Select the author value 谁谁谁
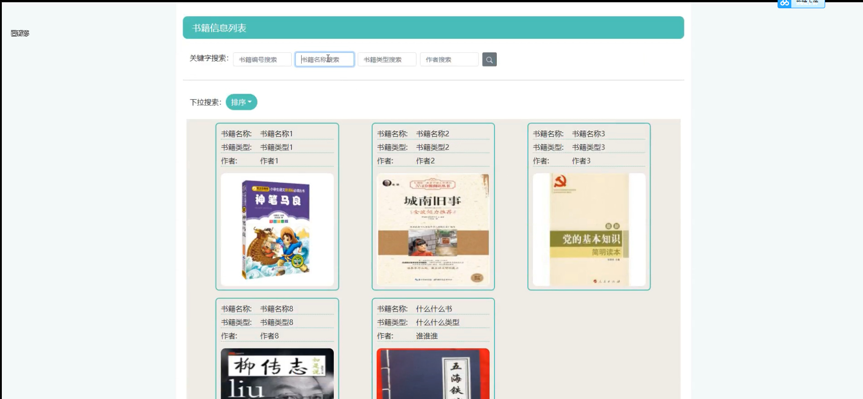The height and width of the screenshot is (399, 863). coord(427,336)
